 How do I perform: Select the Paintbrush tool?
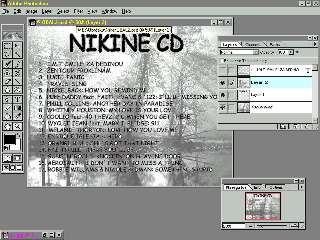[18, 64]
